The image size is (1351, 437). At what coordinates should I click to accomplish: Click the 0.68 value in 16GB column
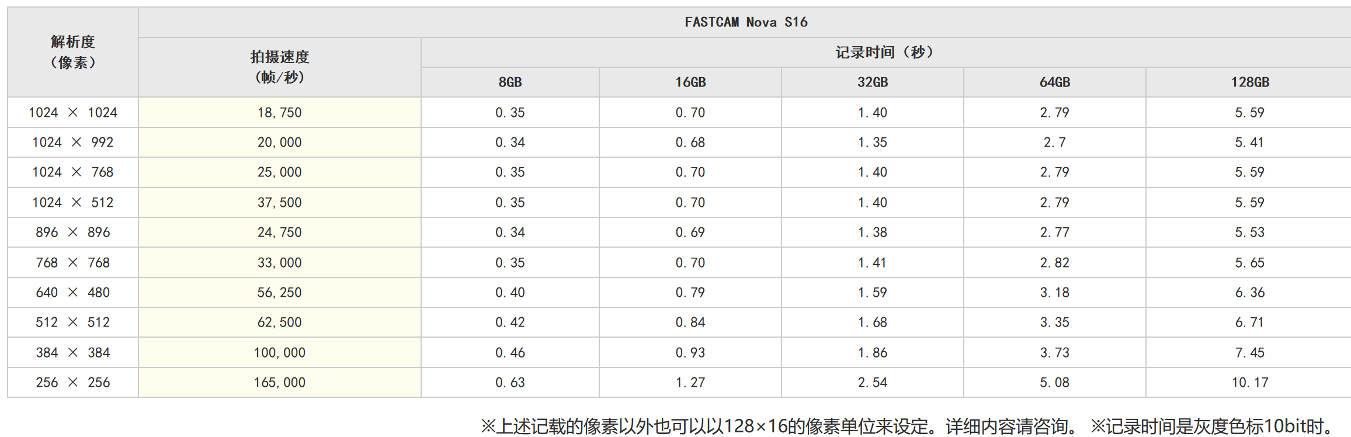tap(690, 143)
